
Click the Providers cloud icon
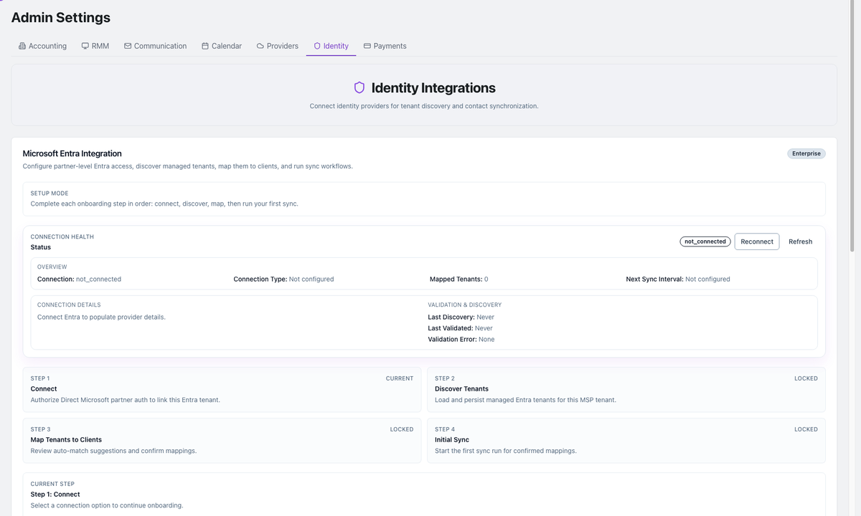point(260,46)
